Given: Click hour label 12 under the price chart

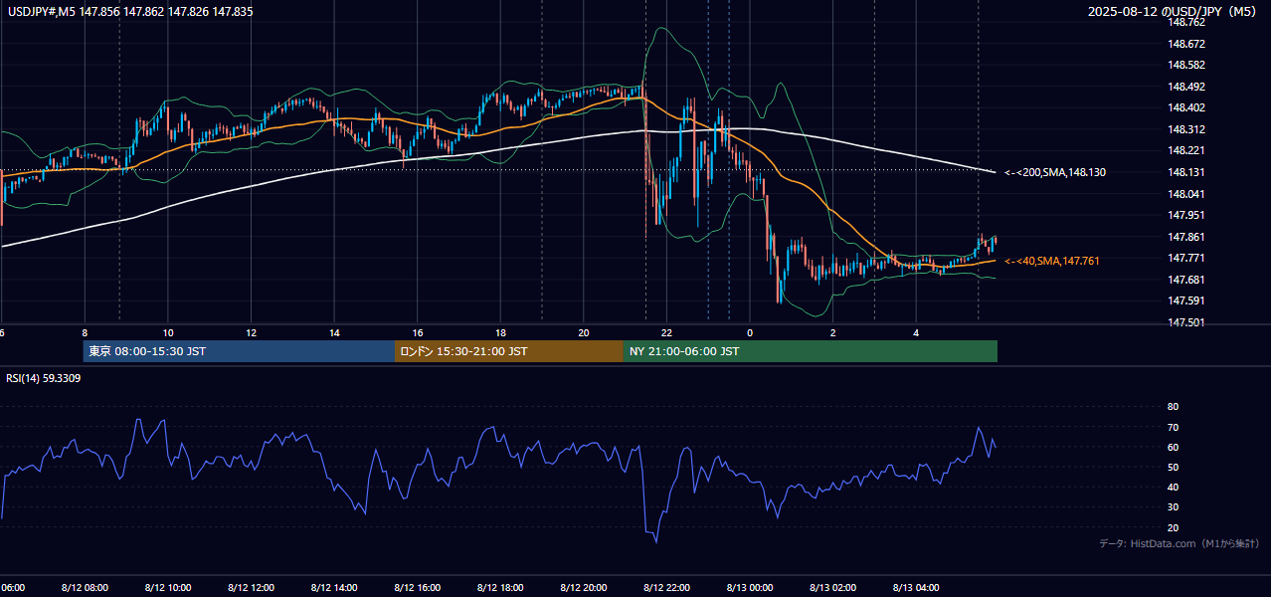Looking at the screenshot, I should [x=251, y=333].
